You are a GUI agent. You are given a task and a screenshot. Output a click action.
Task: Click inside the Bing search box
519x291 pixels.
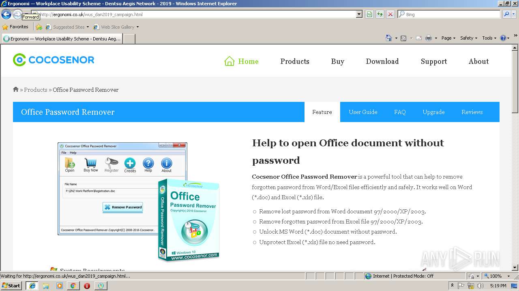pyautogui.click(x=449, y=14)
